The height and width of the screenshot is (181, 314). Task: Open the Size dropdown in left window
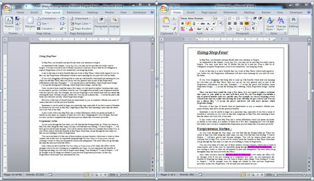(x=42, y=24)
